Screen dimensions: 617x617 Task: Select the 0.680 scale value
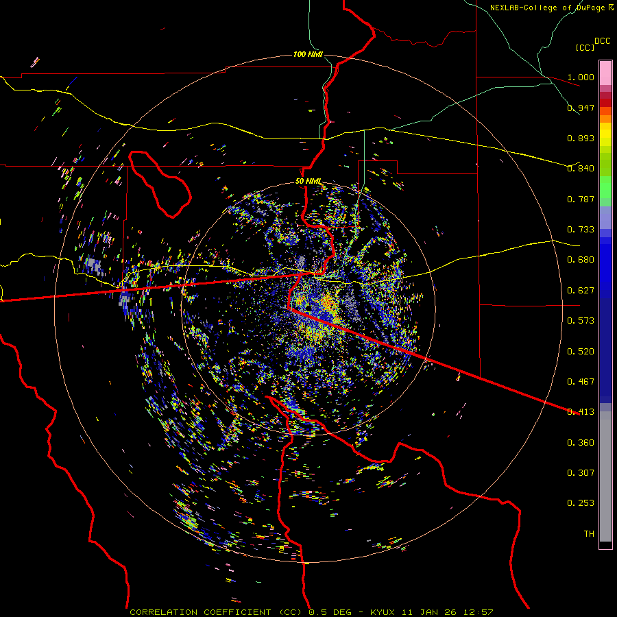point(581,260)
